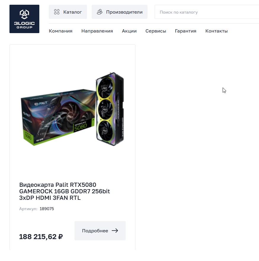Click the price 188 215,62 ₽
The height and width of the screenshot is (261, 259).
41,236
